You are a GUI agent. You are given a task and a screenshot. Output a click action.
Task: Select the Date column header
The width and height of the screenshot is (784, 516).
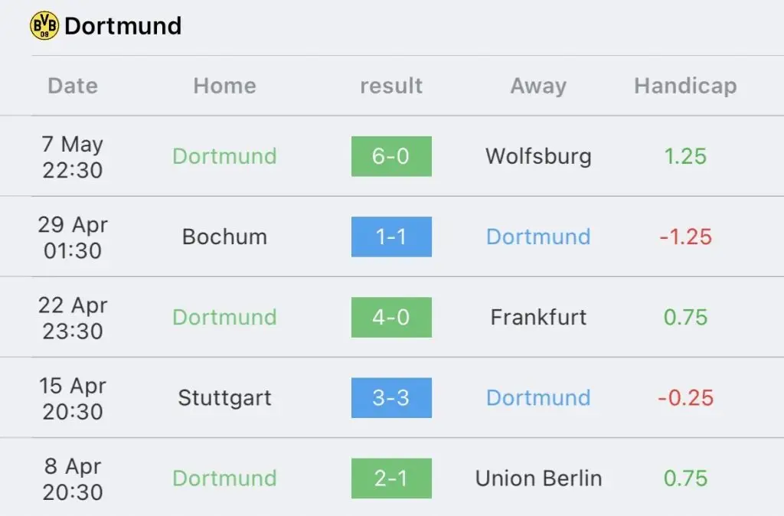click(73, 86)
